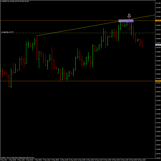Click the highlighted current price 135.472 label

(158, 45)
